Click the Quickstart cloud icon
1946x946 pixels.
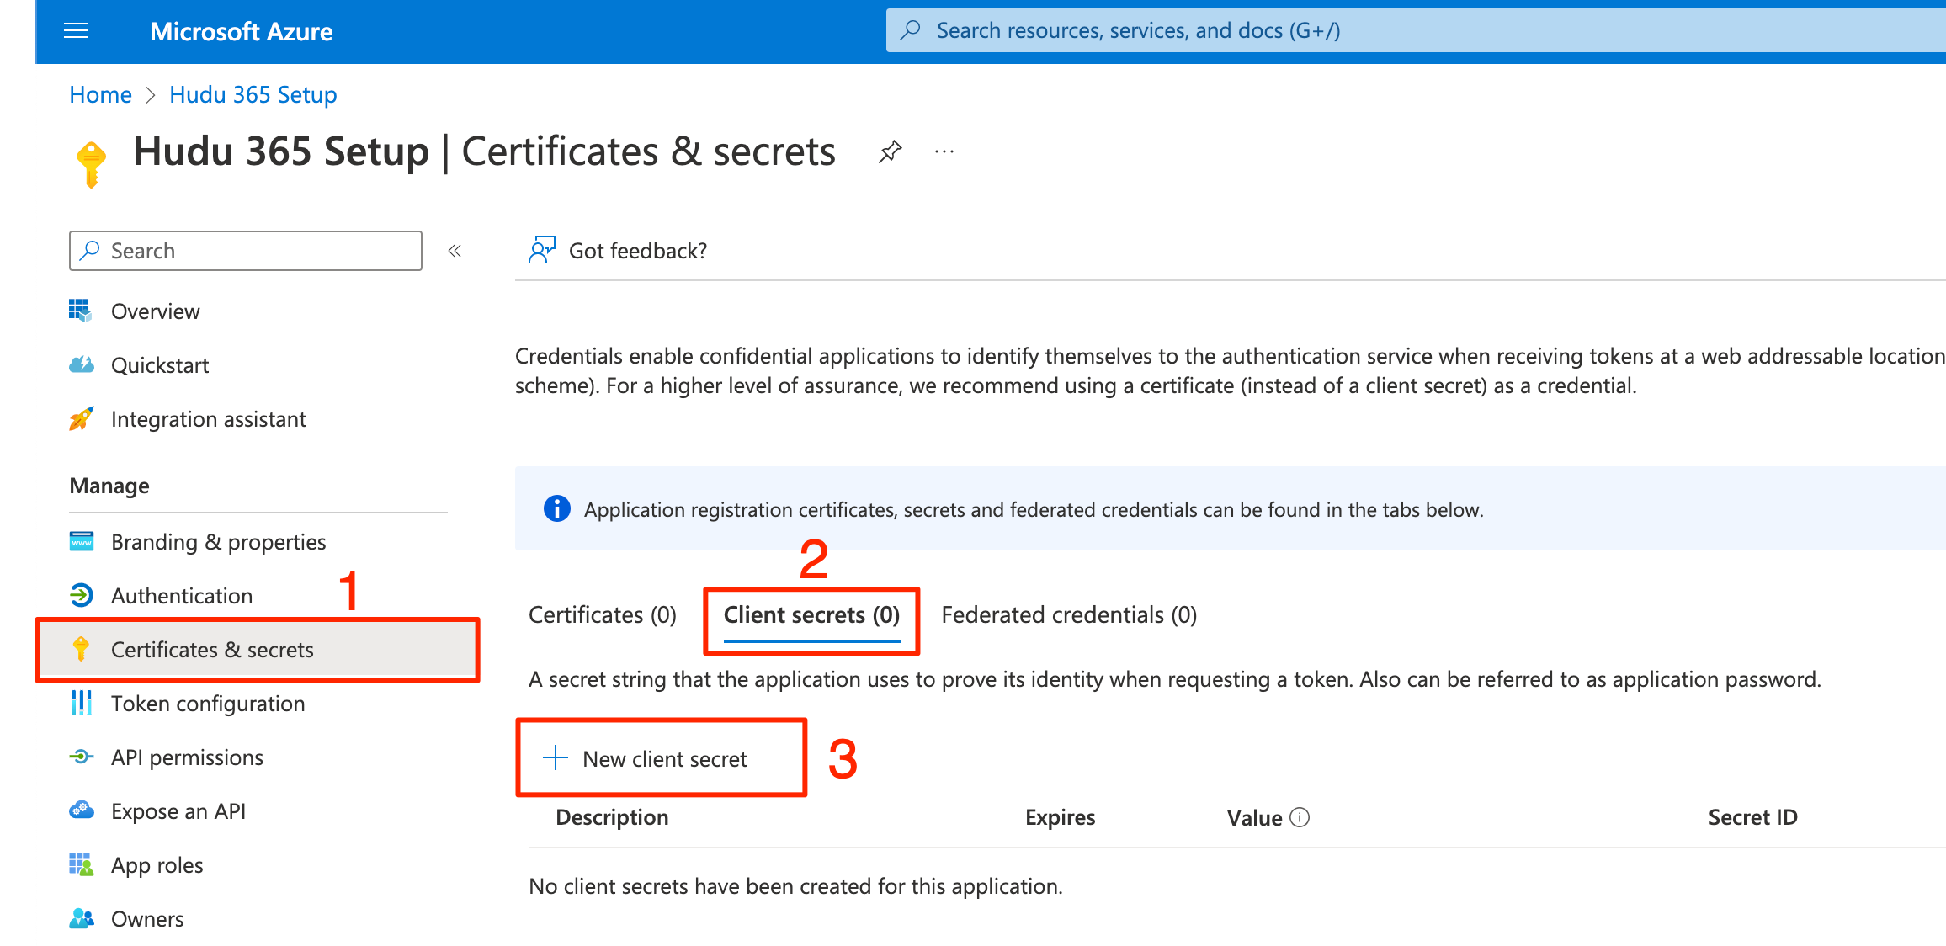pyautogui.click(x=81, y=364)
